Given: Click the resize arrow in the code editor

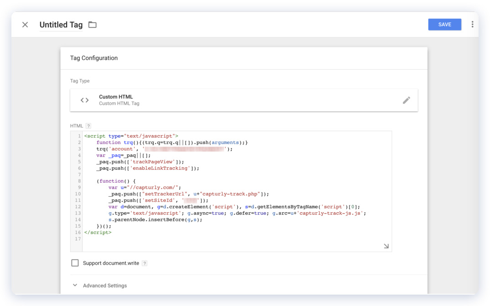Looking at the screenshot, I should [386, 245].
